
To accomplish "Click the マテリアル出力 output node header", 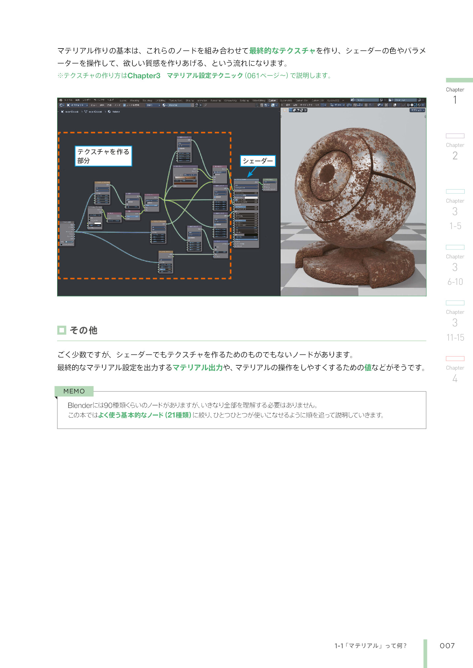I will click(x=270, y=180).
